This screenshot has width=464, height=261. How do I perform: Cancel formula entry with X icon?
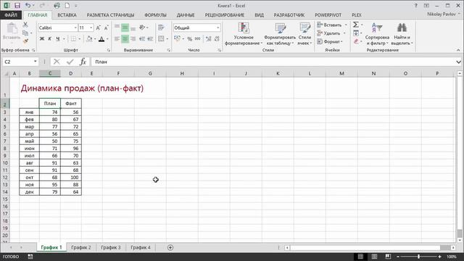point(57,62)
